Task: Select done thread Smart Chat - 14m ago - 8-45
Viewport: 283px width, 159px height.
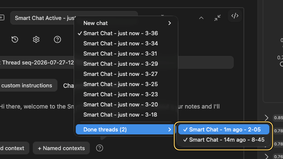Action: (x=224, y=139)
